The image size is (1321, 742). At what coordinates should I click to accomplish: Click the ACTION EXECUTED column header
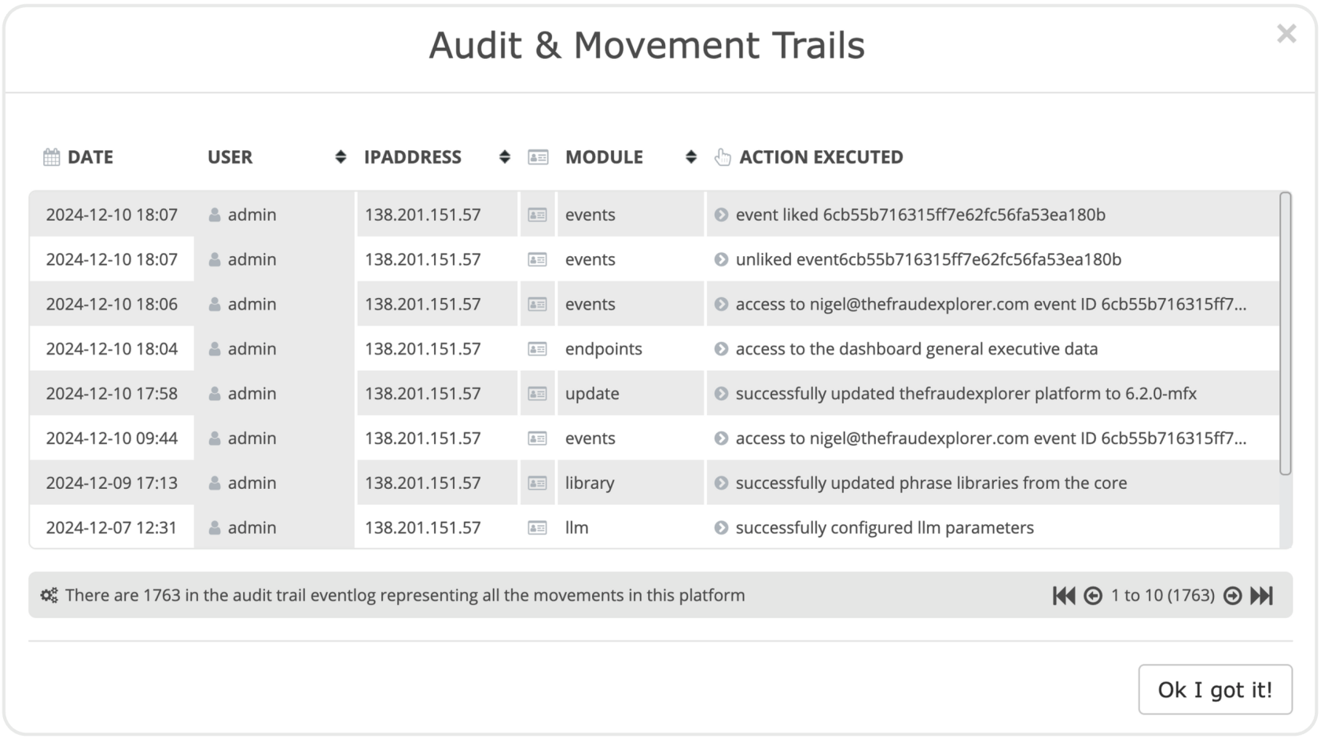coord(821,157)
